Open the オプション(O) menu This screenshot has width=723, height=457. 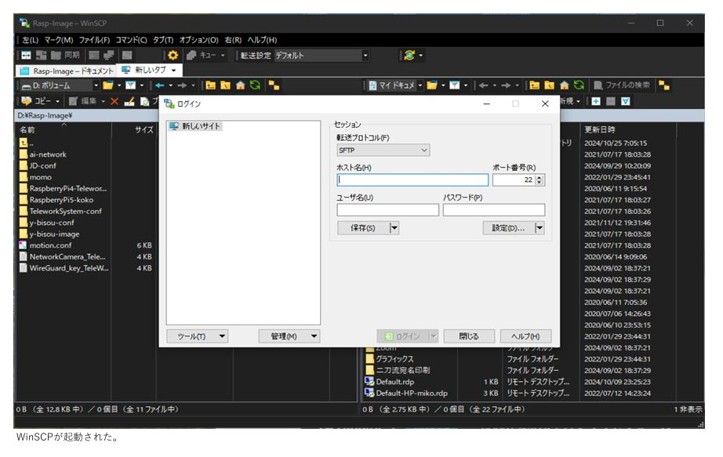tap(198, 40)
